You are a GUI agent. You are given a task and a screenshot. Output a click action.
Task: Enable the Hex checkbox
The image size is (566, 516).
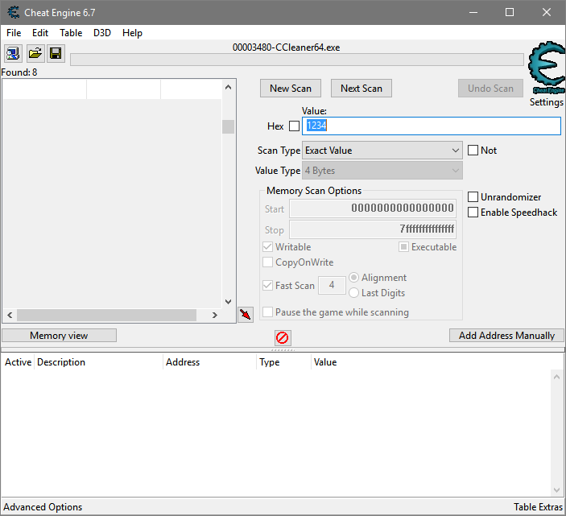[x=294, y=126]
